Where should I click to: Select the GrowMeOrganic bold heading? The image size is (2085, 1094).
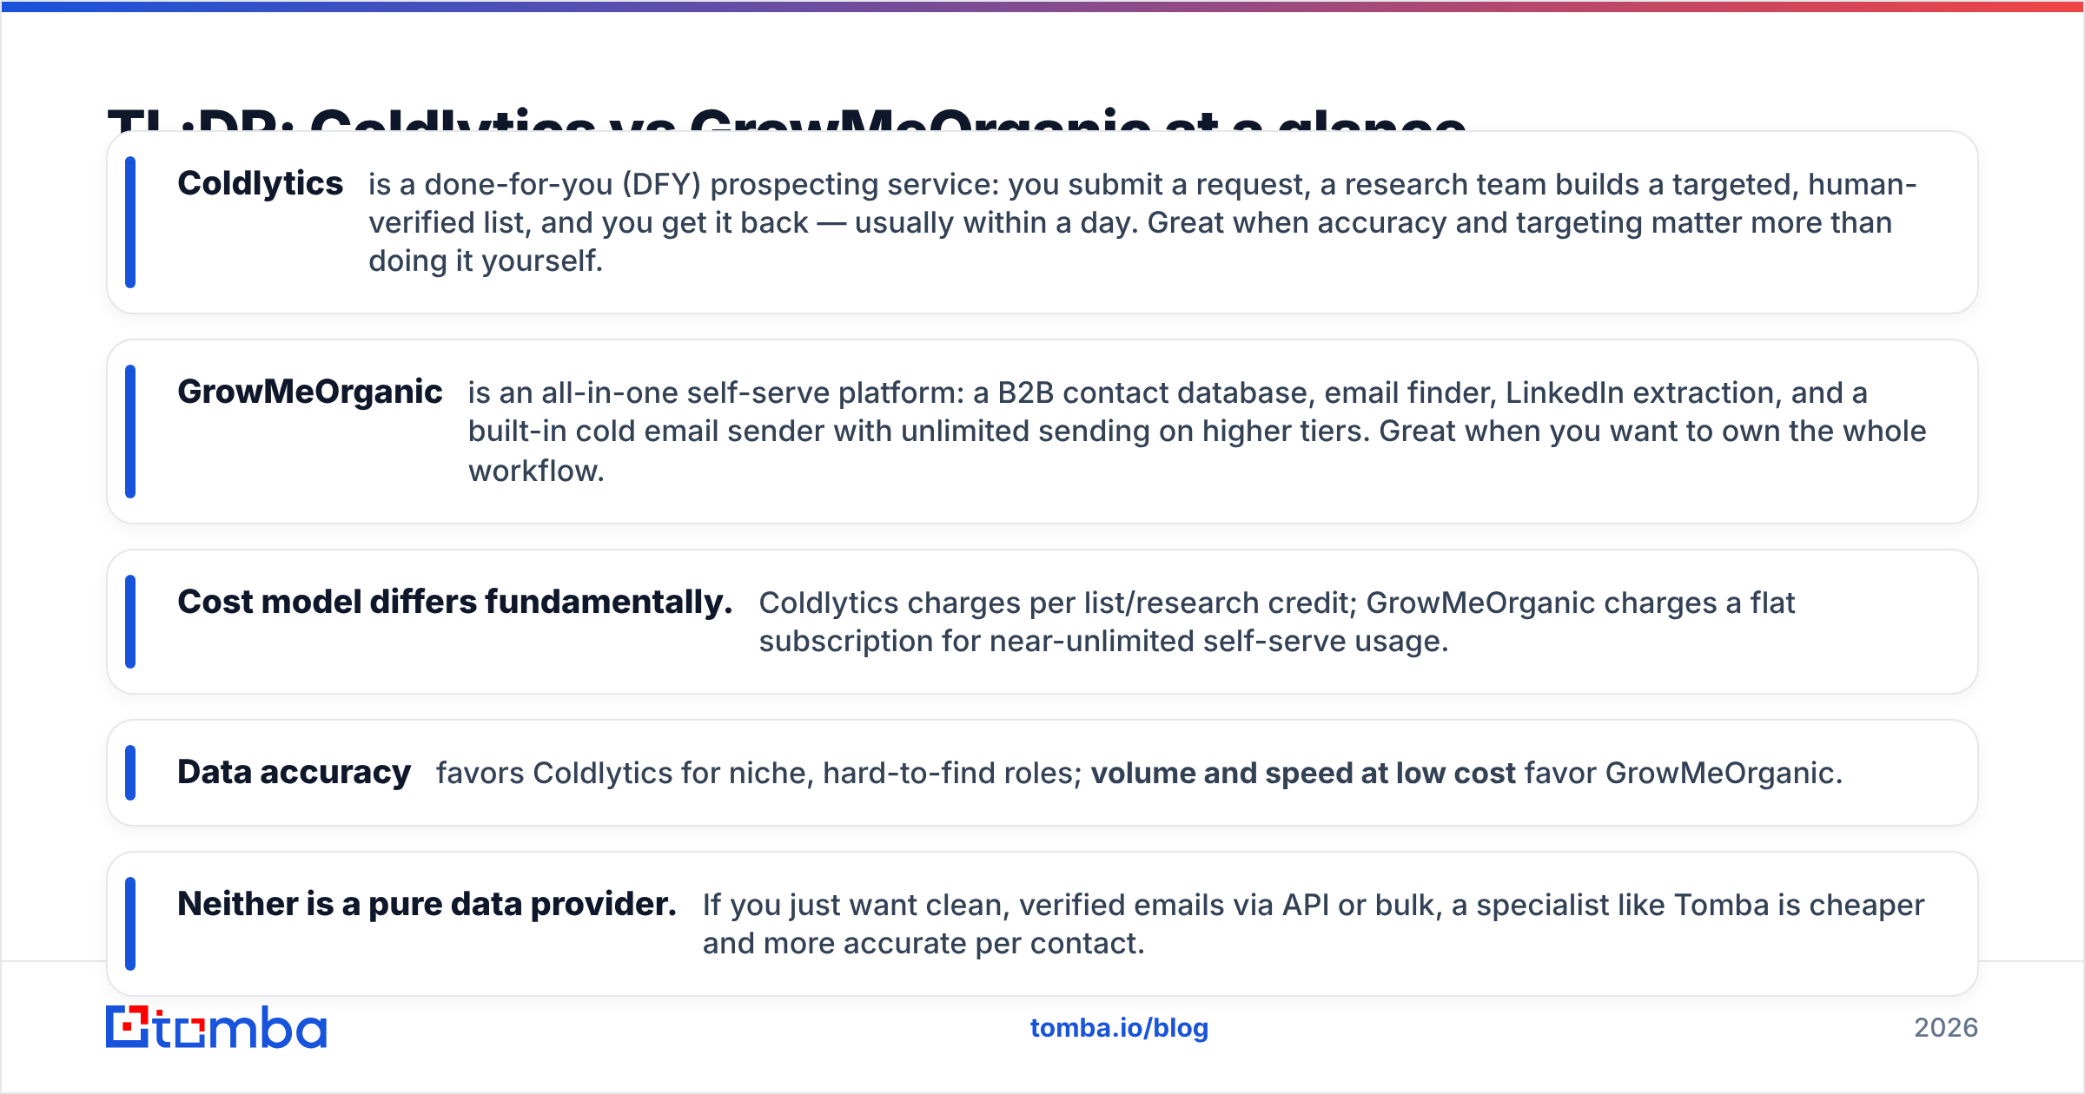pyautogui.click(x=310, y=392)
